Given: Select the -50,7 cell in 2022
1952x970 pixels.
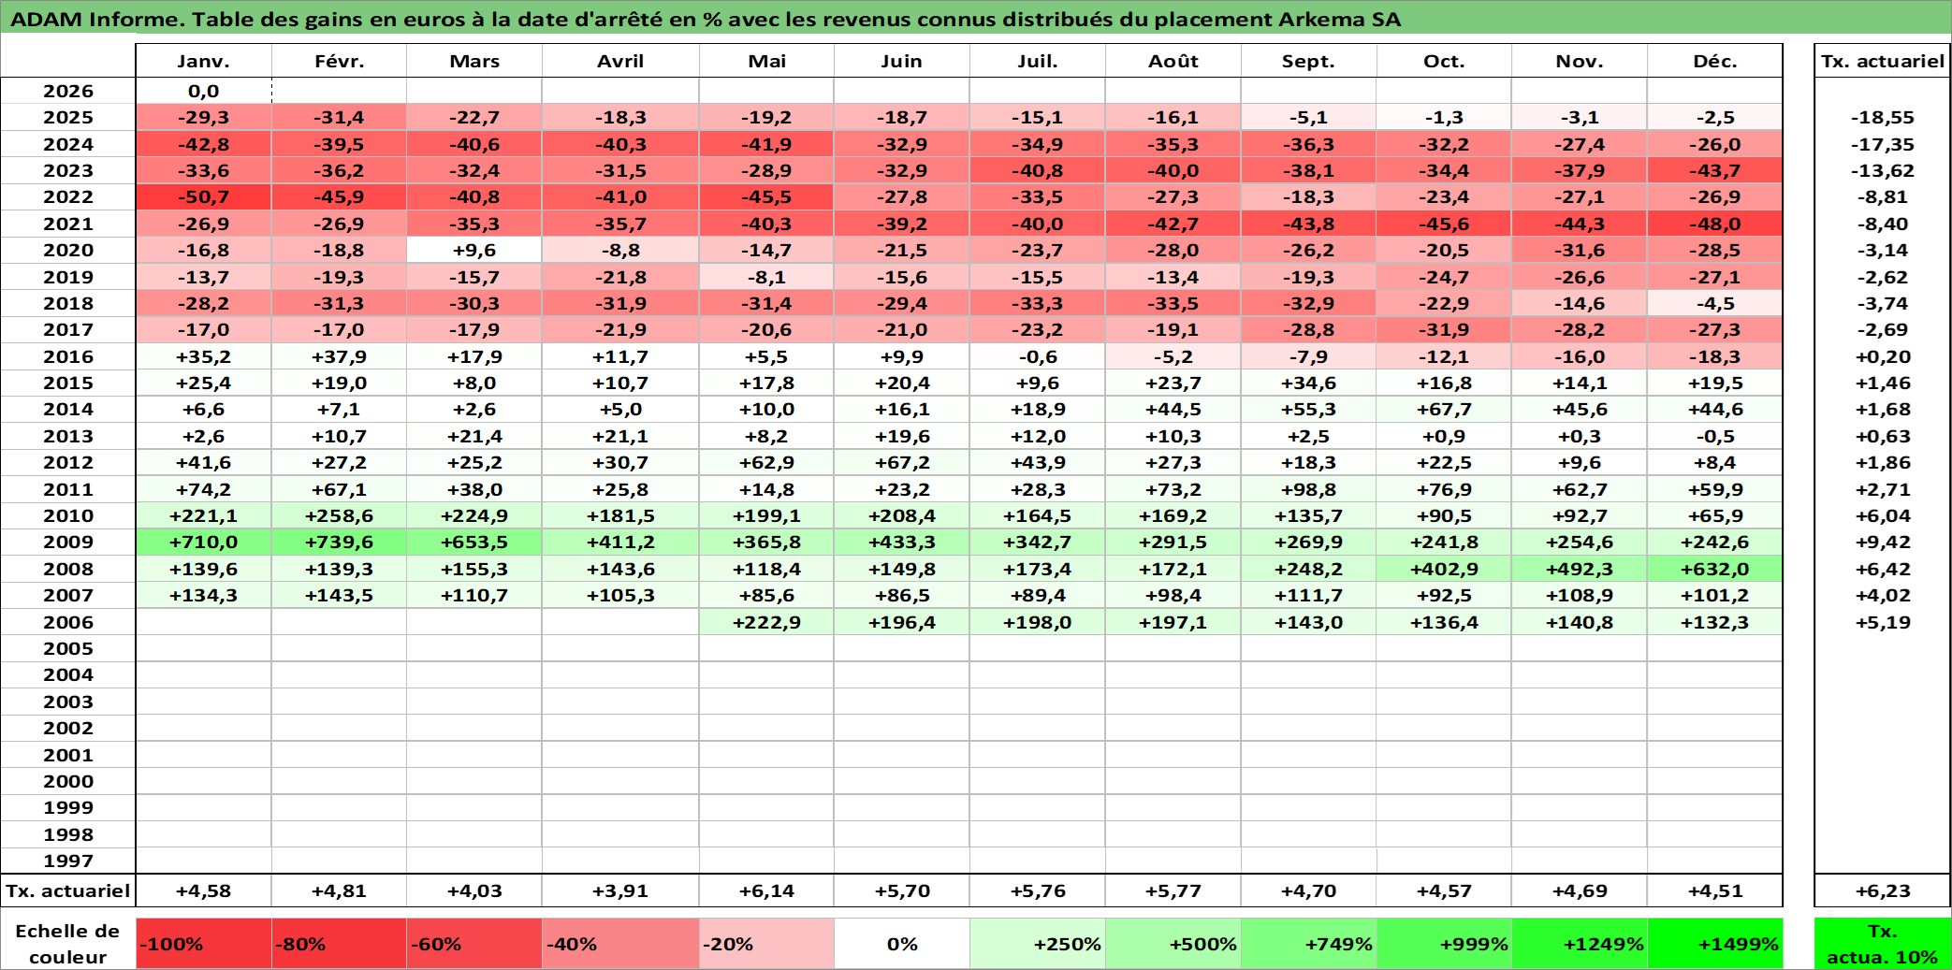Looking at the screenshot, I should pyautogui.click(x=204, y=196).
